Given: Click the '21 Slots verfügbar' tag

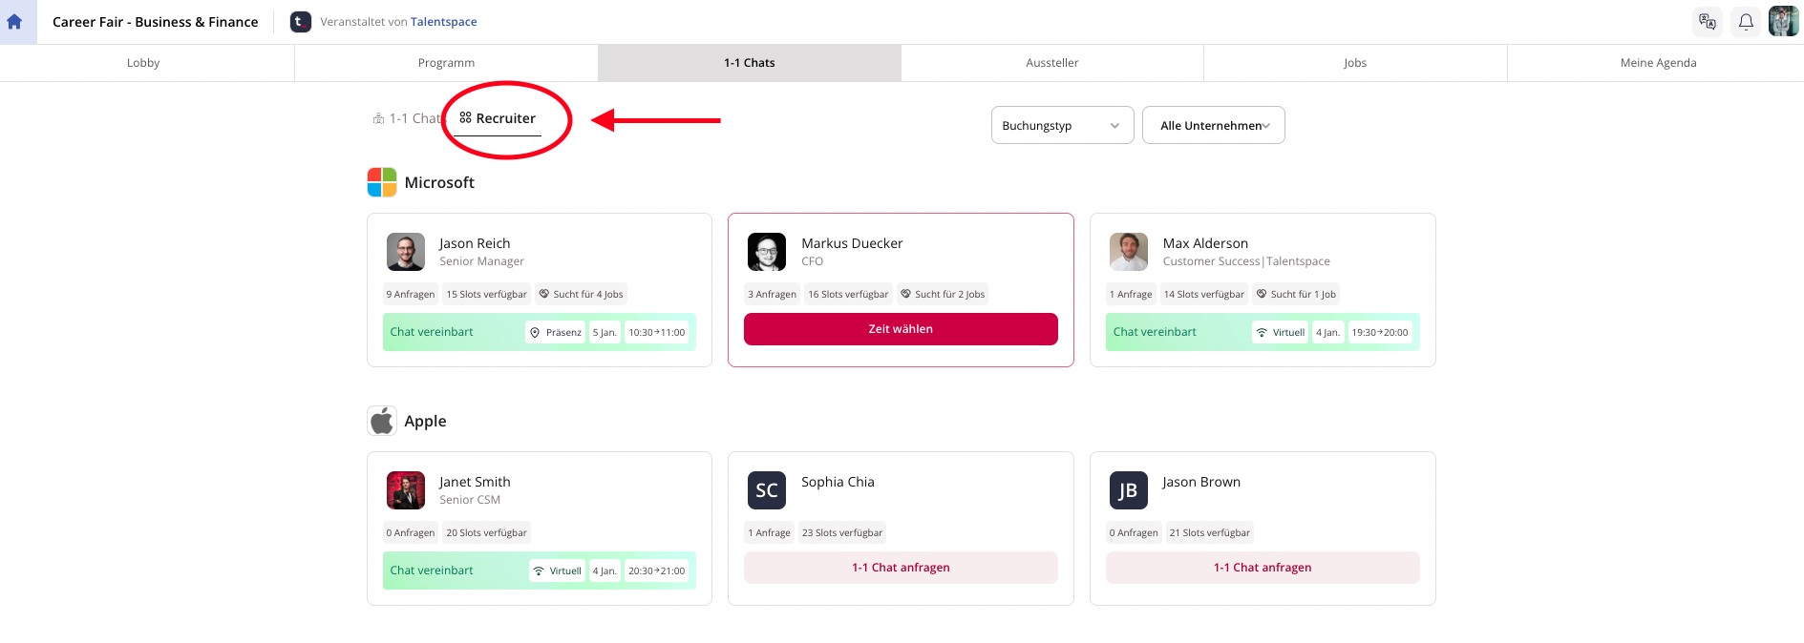Looking at the screenshot, I should 1210,532.
